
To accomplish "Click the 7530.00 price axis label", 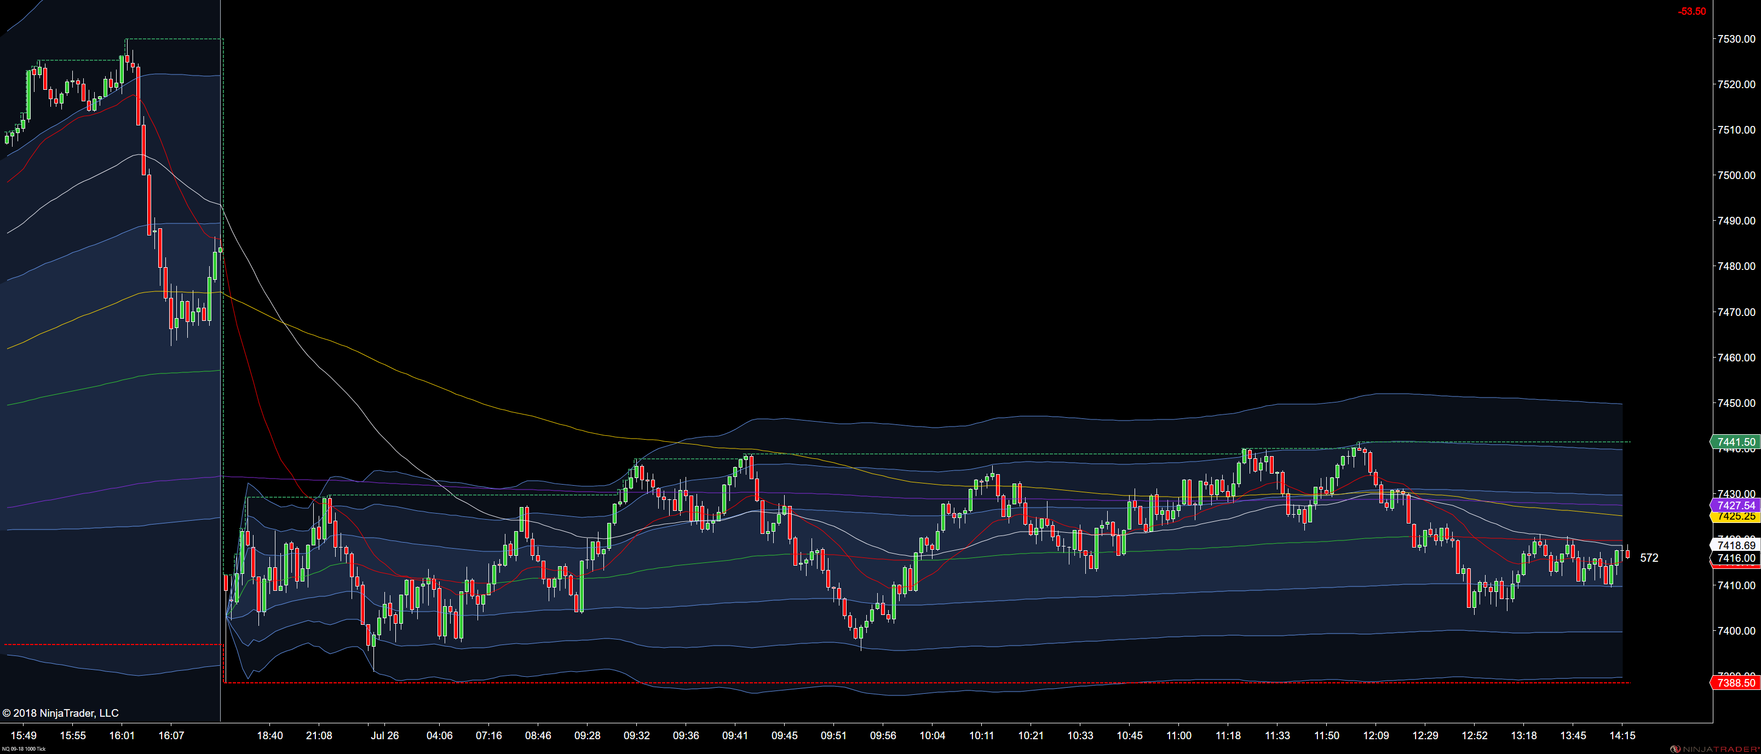I will 1736,39.
